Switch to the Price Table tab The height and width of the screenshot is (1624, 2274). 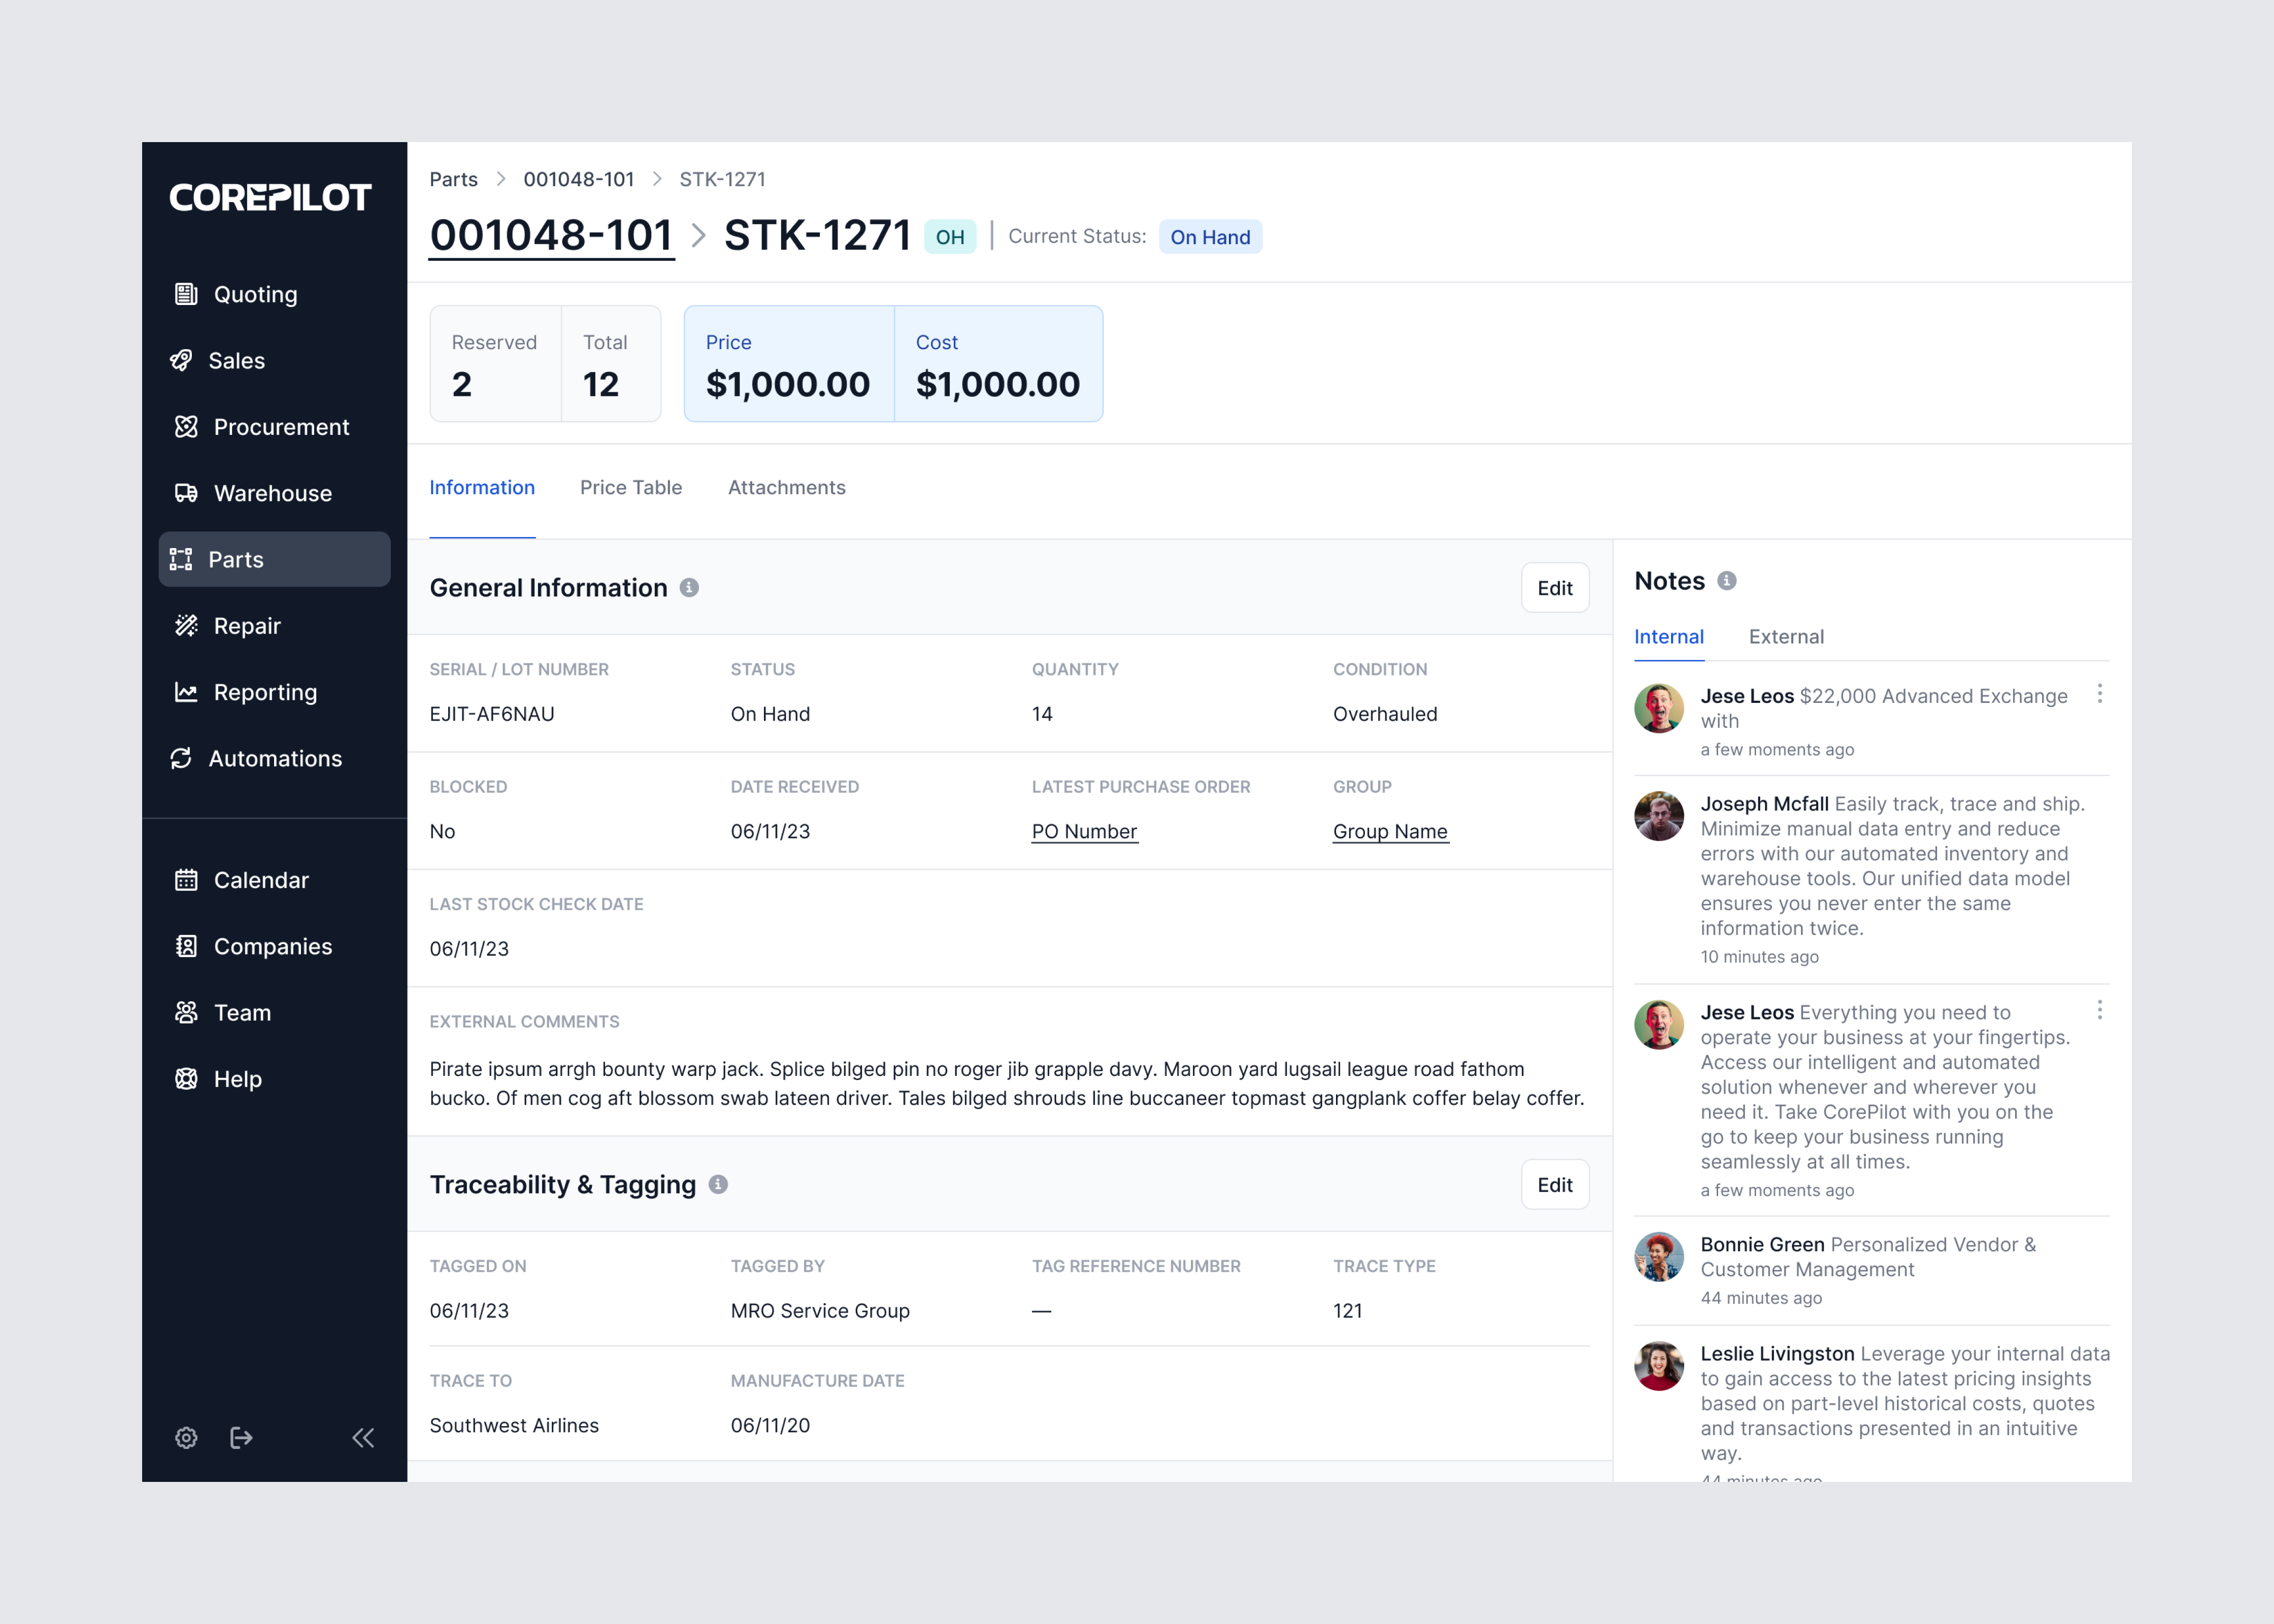pyautogui.click(x=631, y=487)
